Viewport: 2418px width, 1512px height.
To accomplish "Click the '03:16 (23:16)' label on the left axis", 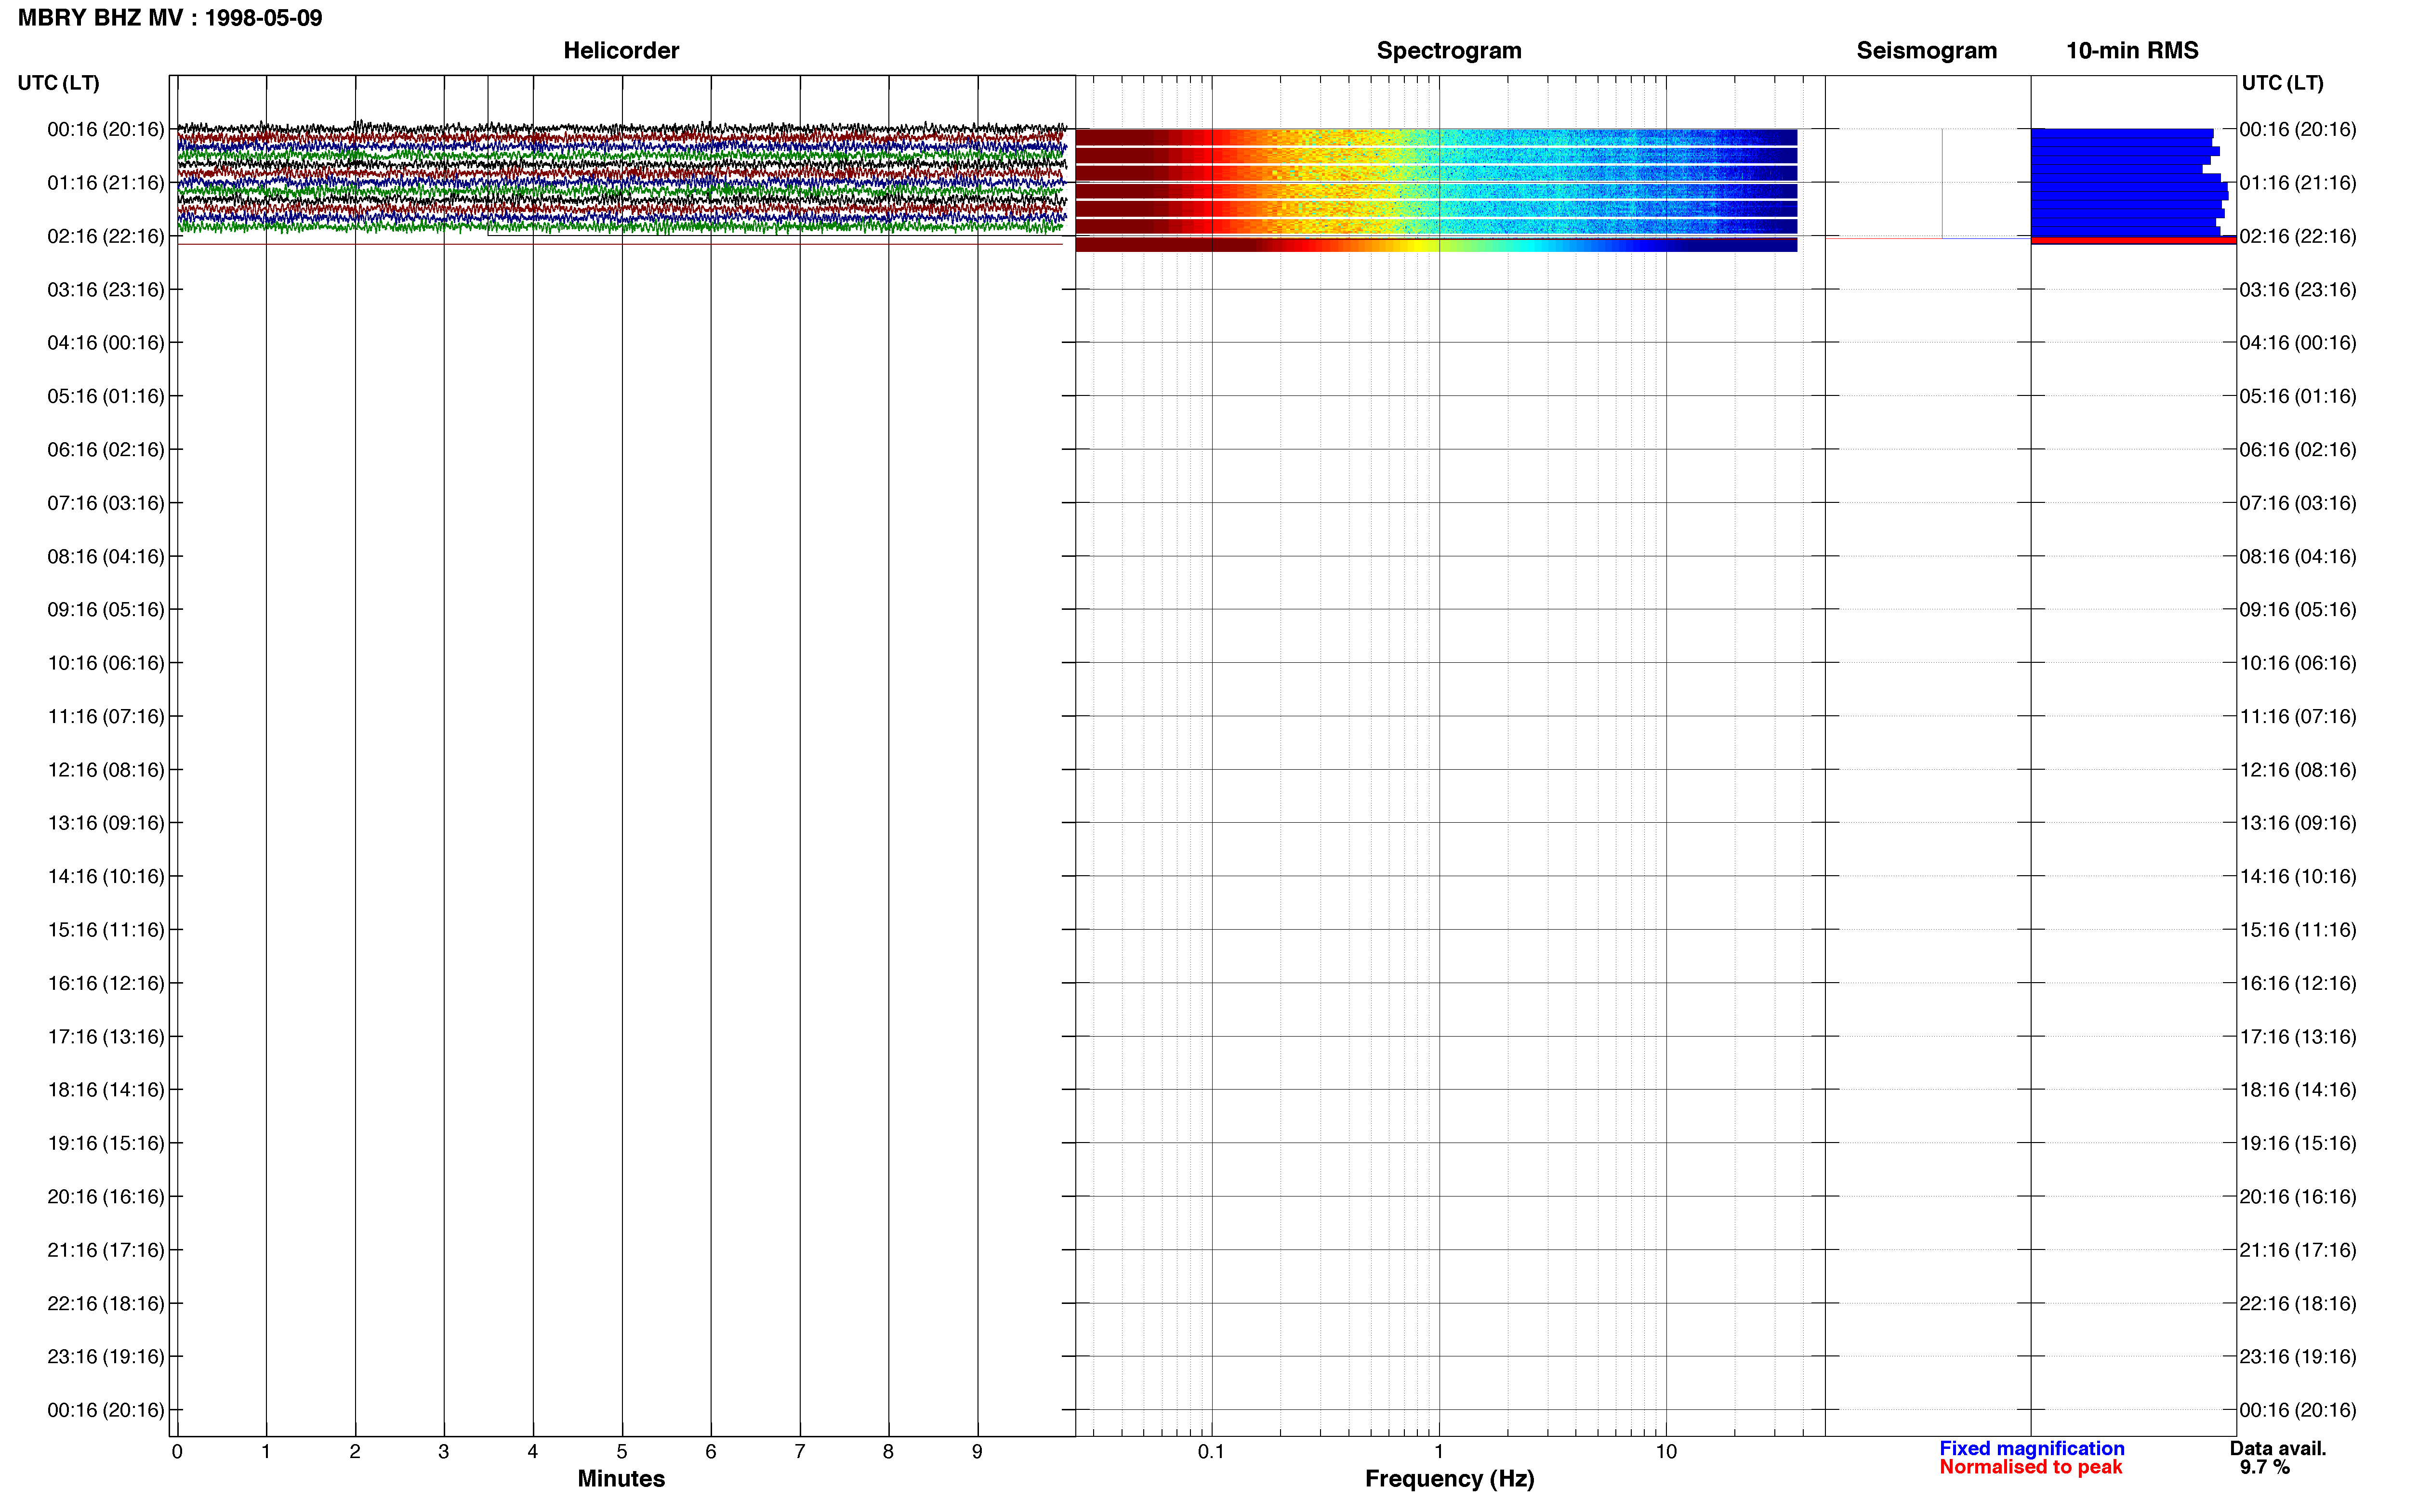I will coord(106,289).
